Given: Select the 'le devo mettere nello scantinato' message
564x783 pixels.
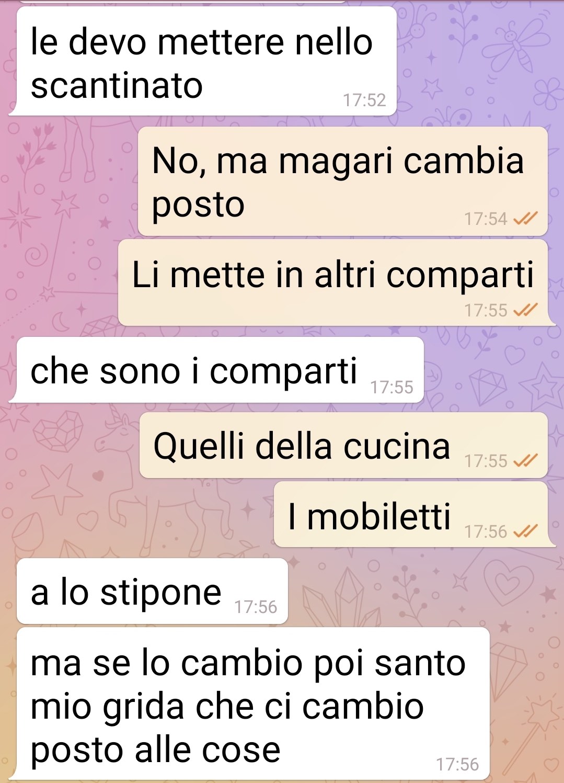Looking at the screenshot, I should 203,61.
